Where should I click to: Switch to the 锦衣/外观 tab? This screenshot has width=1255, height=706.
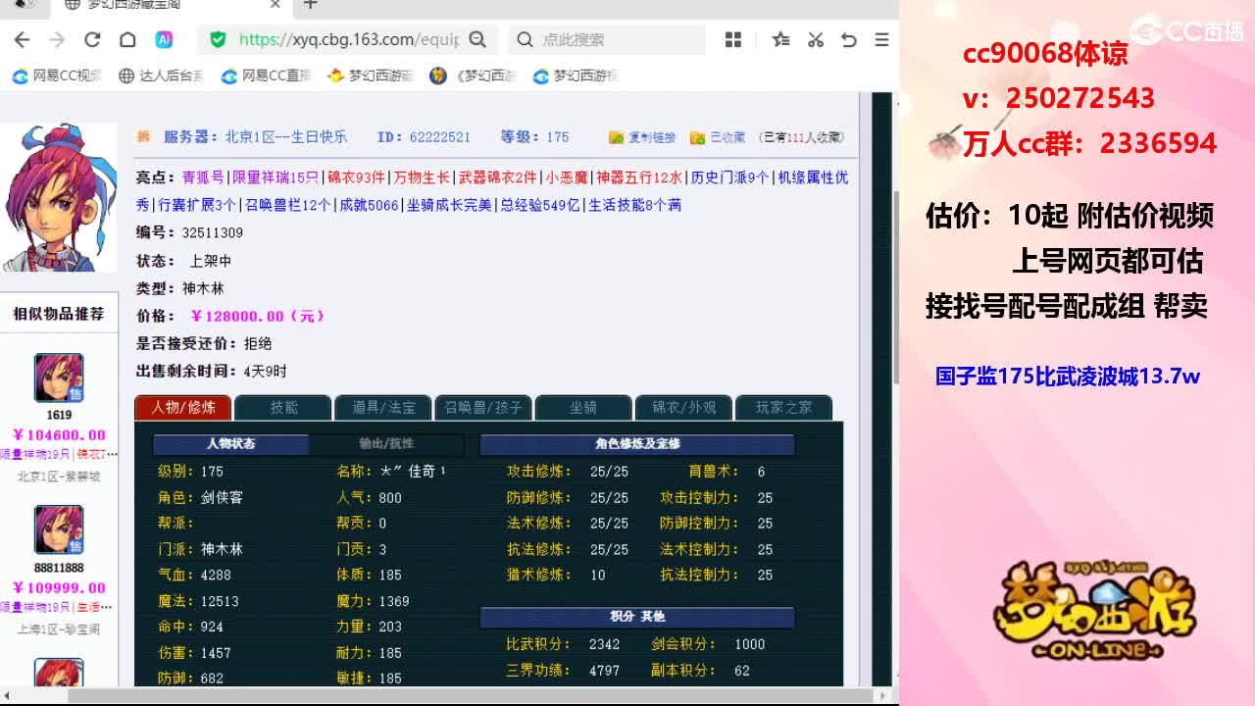pos(683,407)
